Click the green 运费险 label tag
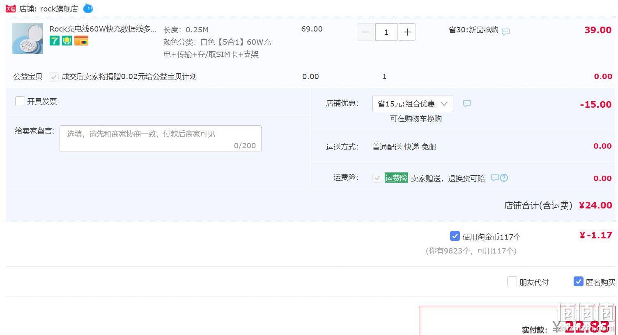This screenshot has height=335, width=618. click(396, 178)
